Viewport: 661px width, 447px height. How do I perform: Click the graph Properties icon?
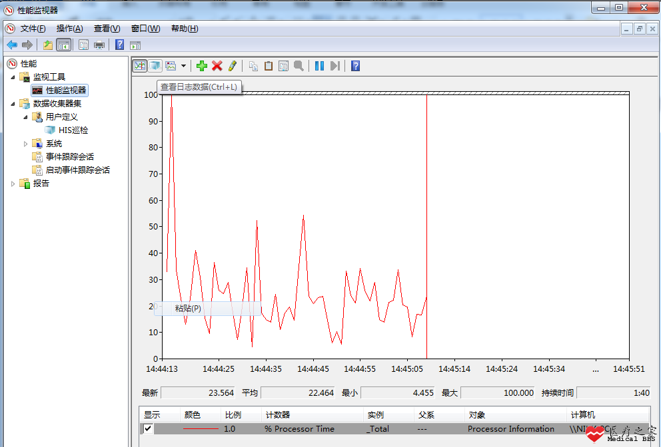pos(284,66)
